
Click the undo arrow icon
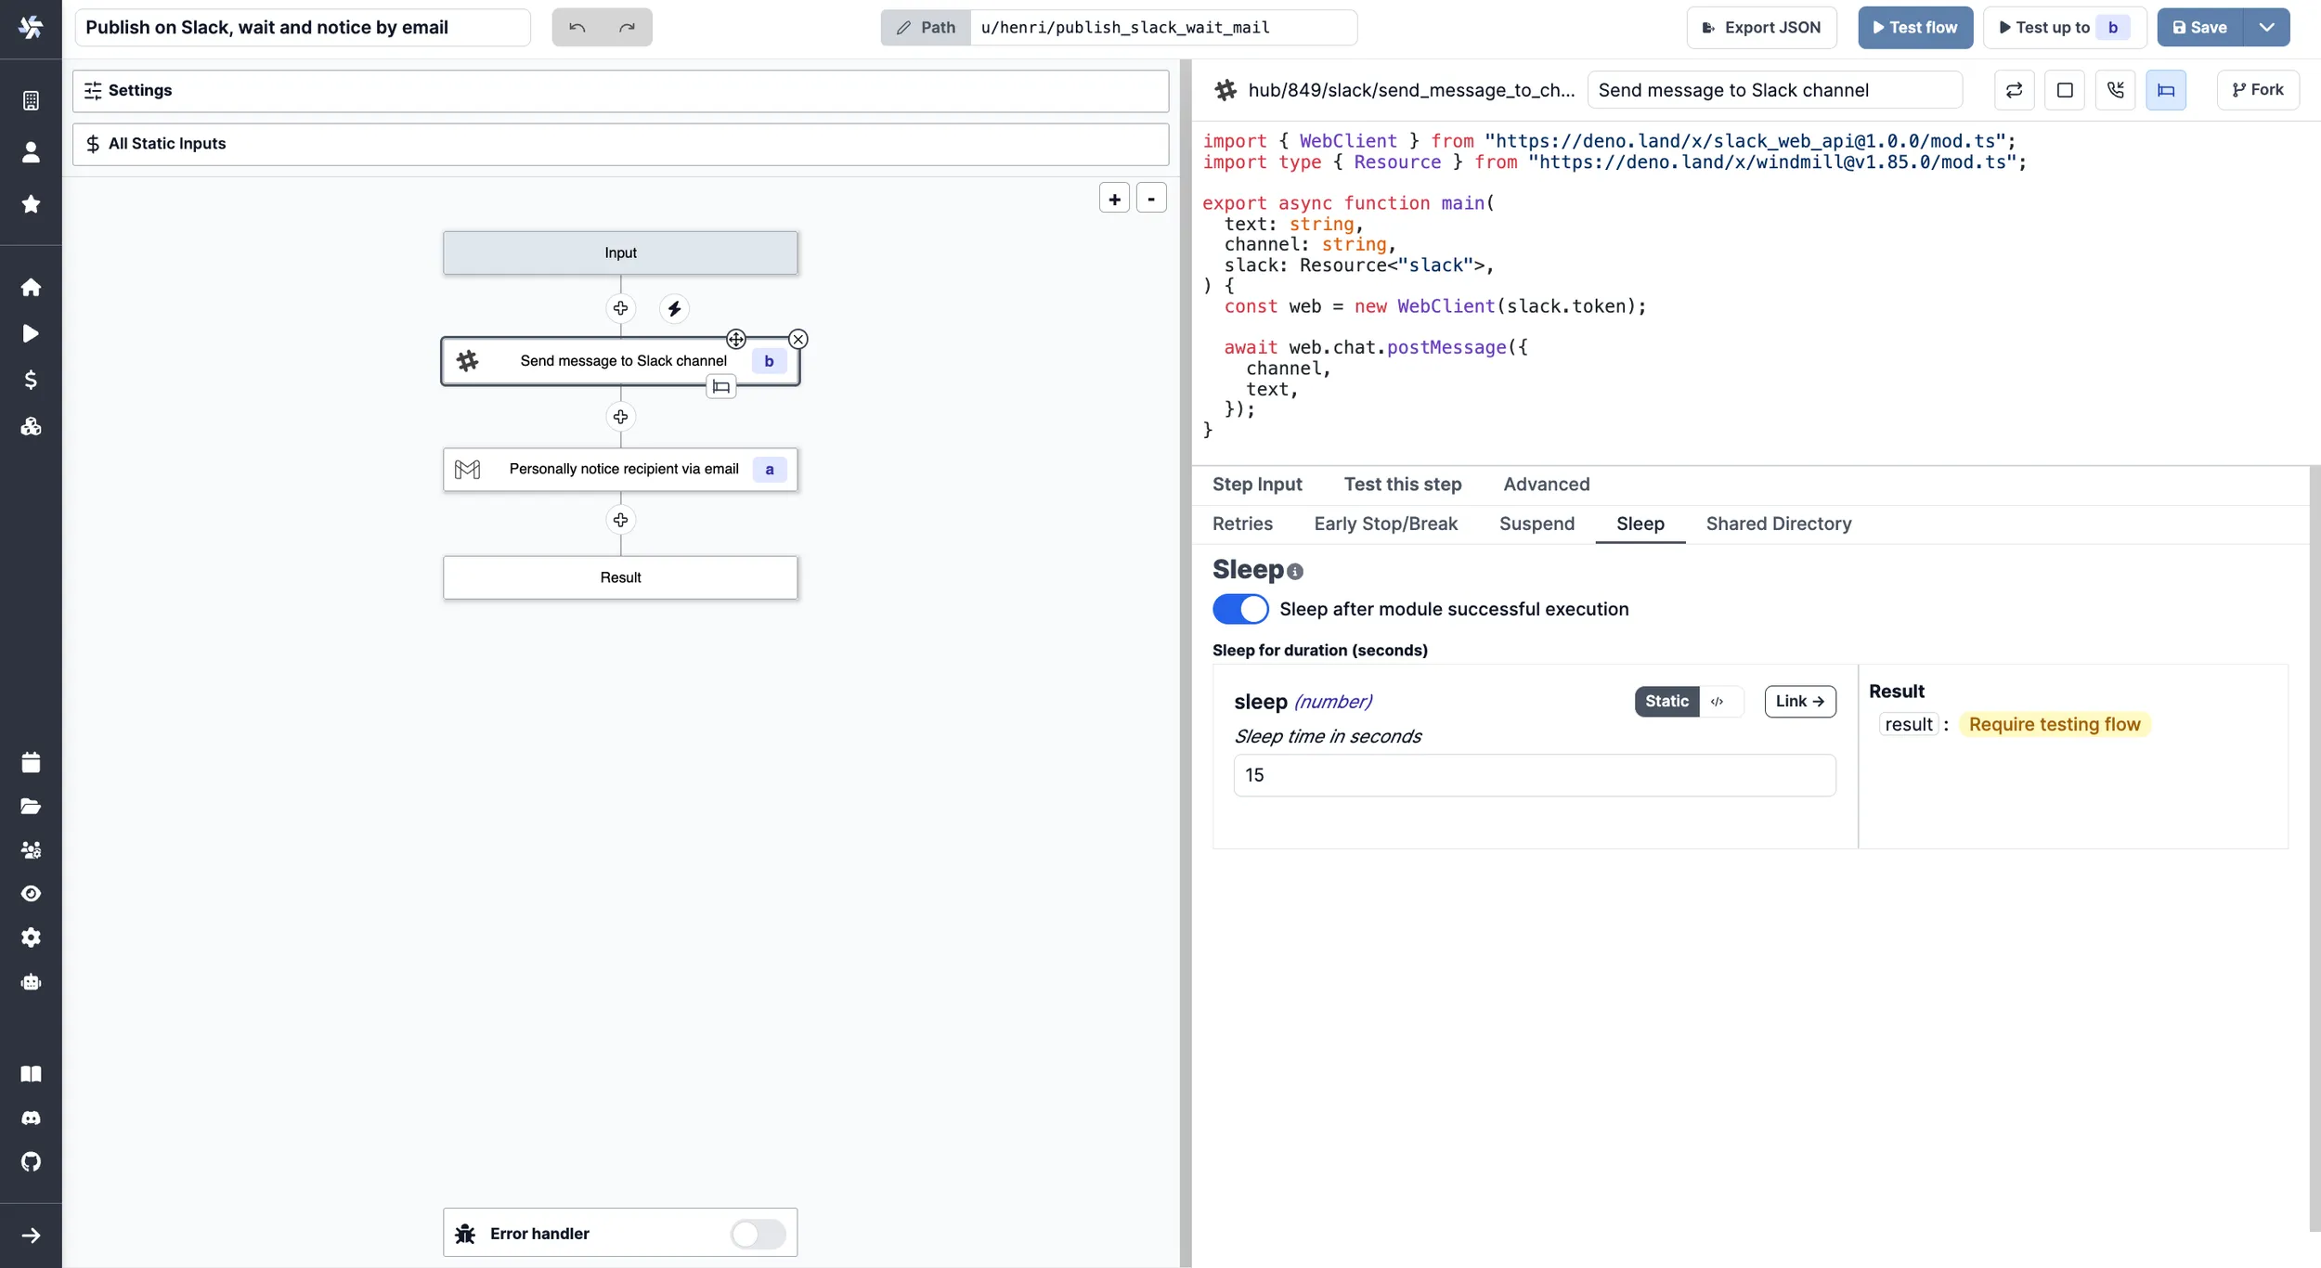577,28
